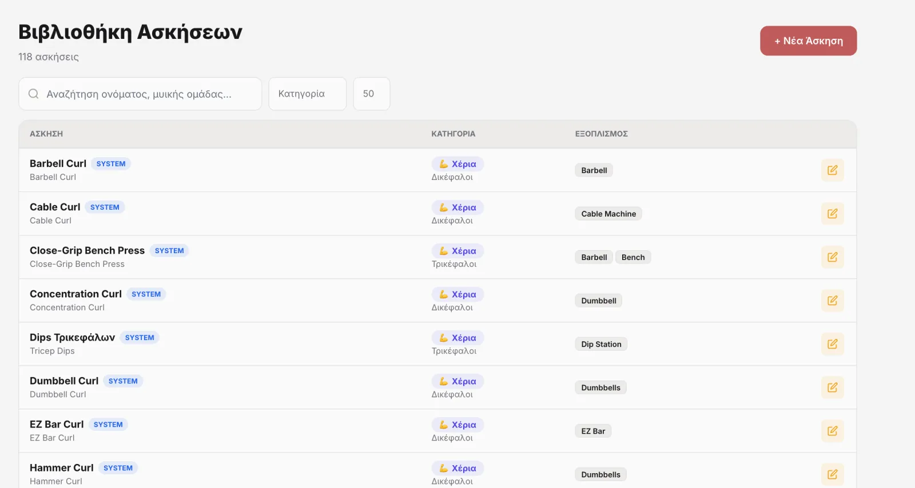The width and height of the screenshot is (915, 488).
Task: Click edit icon for Dips Τρικεφάλων
Action: coord(832,343)
